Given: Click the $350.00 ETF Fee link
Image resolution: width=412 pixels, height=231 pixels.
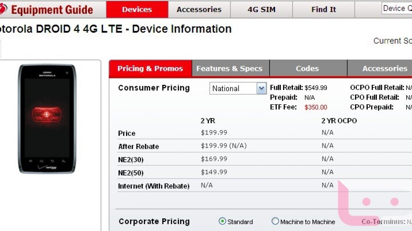Looking at the screenshot, I should pos(316,107).
